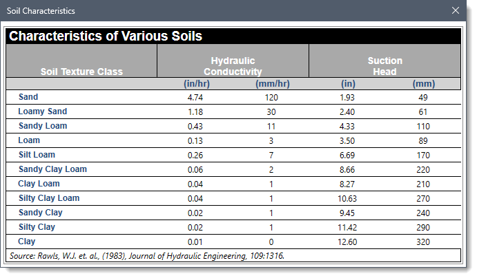Select the 'Sandy Clay' row label

pos(41,213)
